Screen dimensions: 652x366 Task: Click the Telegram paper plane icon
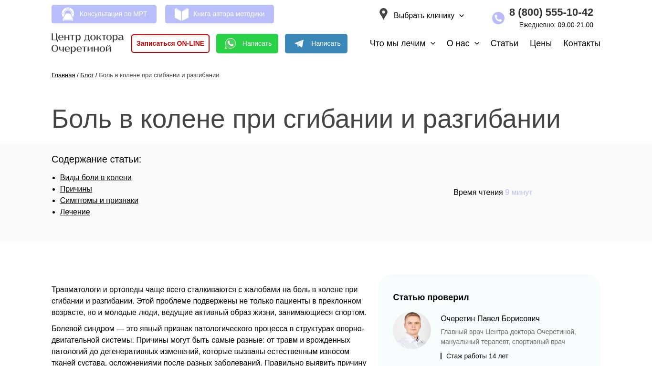(x=299, y=44)
